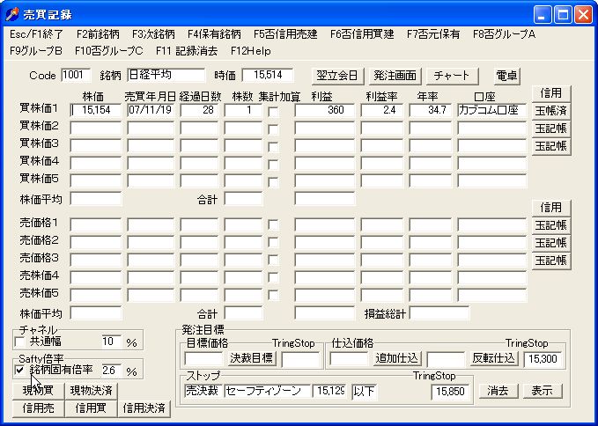Screen dimensions: 598x426
Task: Toggle 集計加算 checkbox for 買株価1 row
Action: point(273,111)
